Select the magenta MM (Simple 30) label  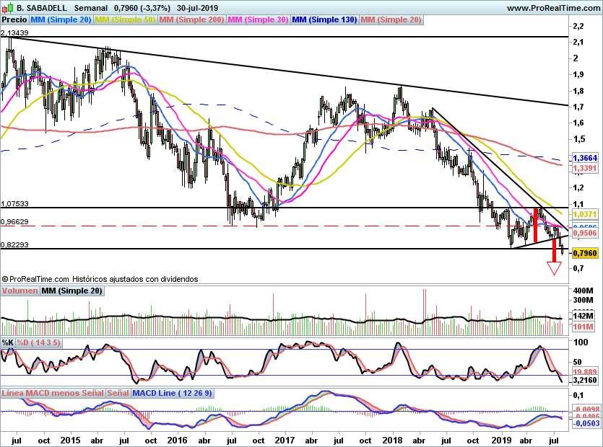pyautogui.click(x=258, y=19)
